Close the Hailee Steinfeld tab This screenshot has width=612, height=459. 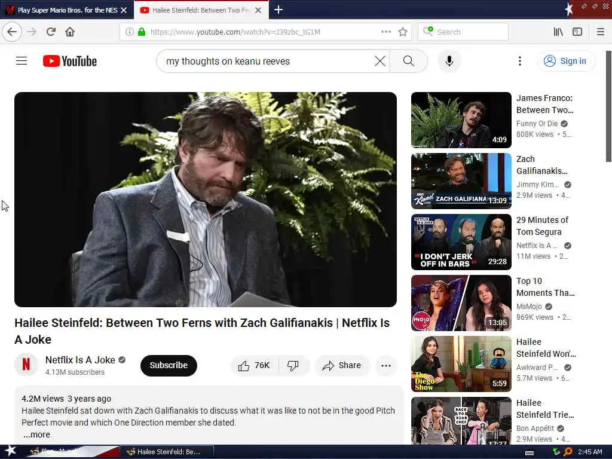pyautogui.click(x=258, y=10)
